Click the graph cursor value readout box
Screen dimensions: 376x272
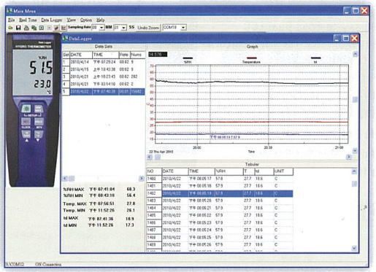(158, 55)
